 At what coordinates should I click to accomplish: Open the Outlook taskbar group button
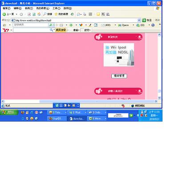(x=97, y=113)
